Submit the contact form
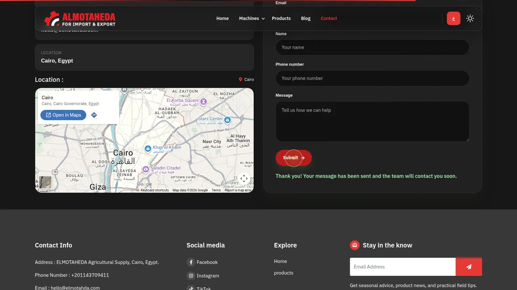Image resolution: width=517 pixels, height=290 pixels. click(294, 158)
